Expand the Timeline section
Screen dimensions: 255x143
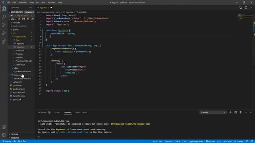(22, 138)
